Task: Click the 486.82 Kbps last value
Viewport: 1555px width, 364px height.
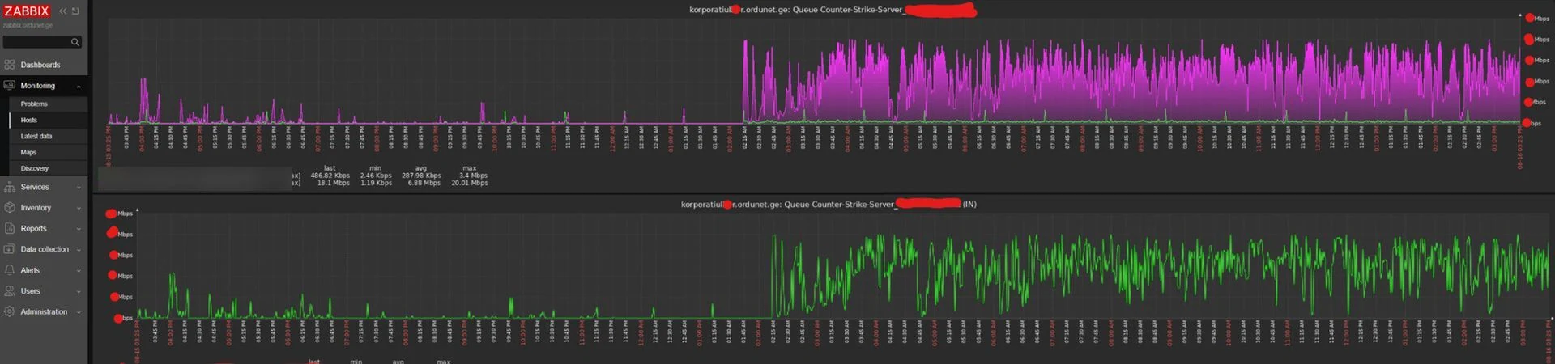Action: [x=330, y=176]
